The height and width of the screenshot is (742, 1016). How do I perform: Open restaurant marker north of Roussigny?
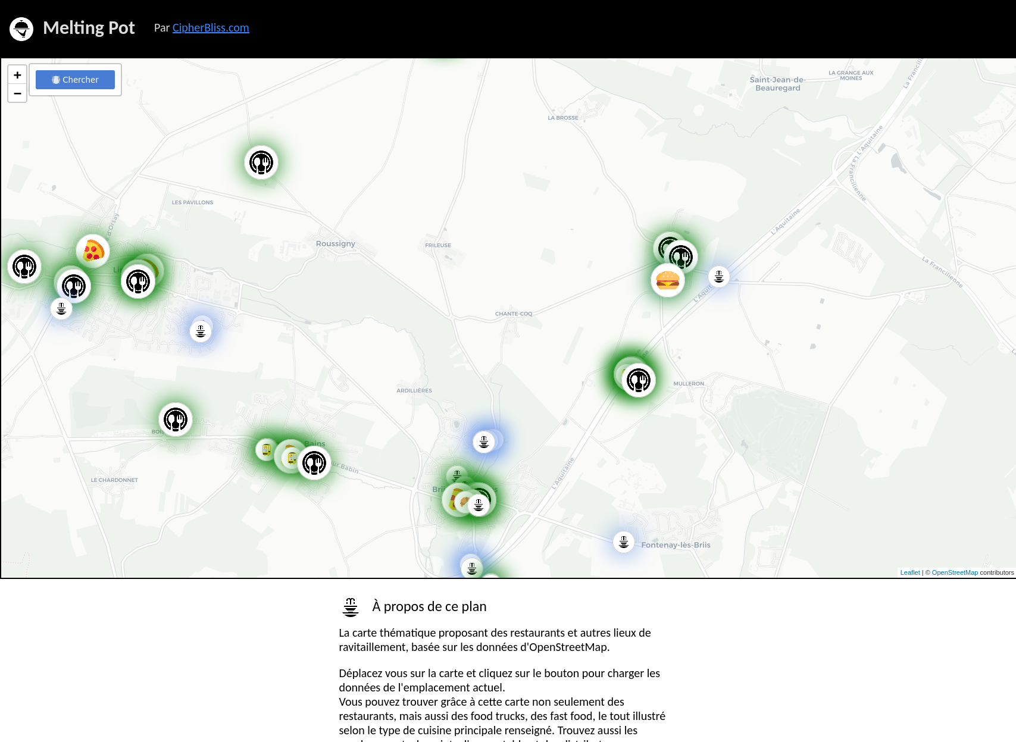click(261, 162)
